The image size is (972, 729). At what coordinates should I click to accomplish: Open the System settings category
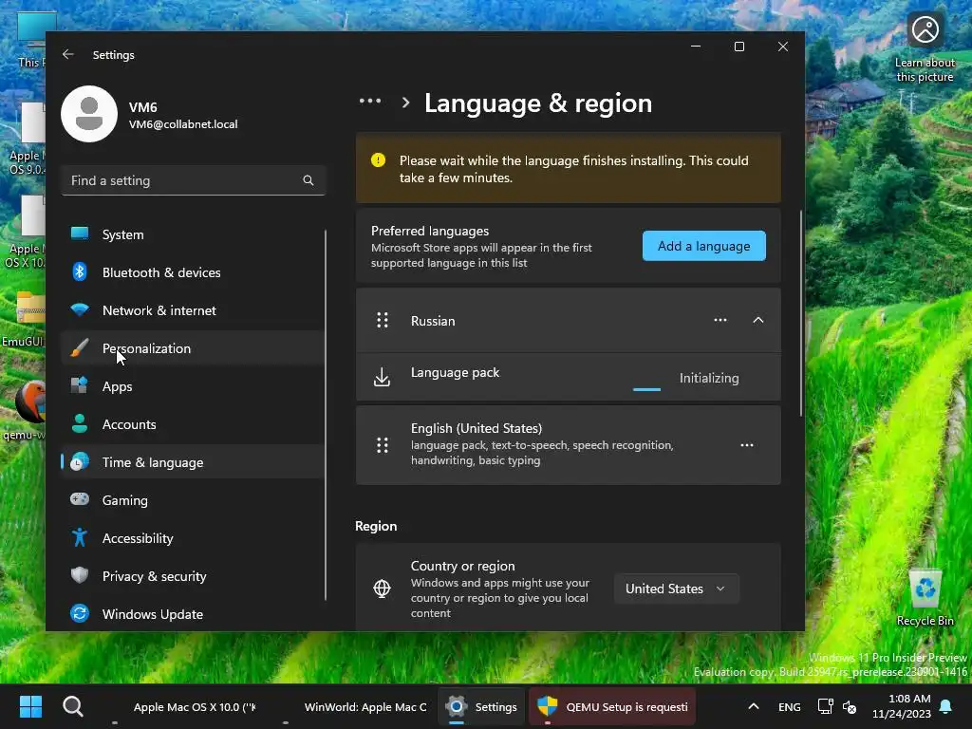(193, 234)
